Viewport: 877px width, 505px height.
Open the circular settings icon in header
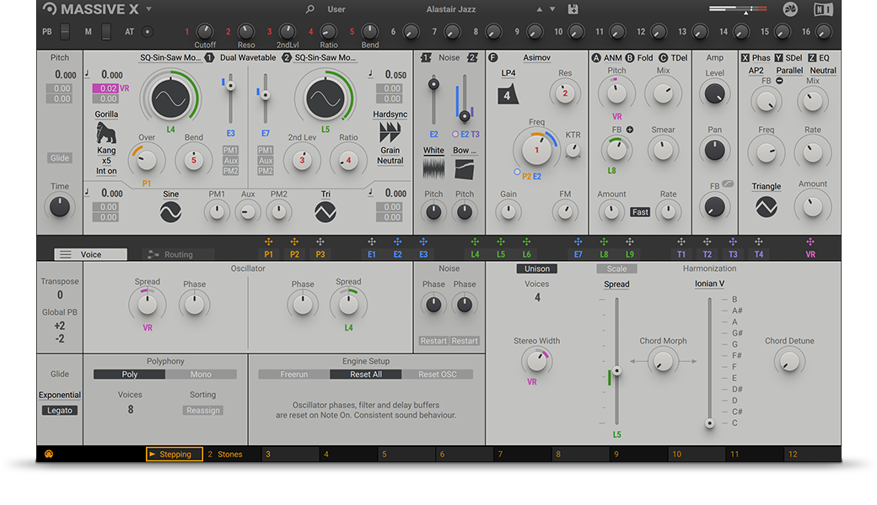(790, 9)
